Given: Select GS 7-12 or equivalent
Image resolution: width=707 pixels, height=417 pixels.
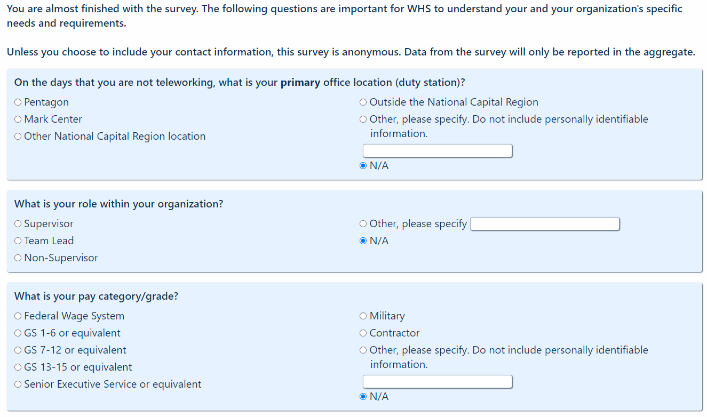Looking at the screenshot, I should 19,350.
